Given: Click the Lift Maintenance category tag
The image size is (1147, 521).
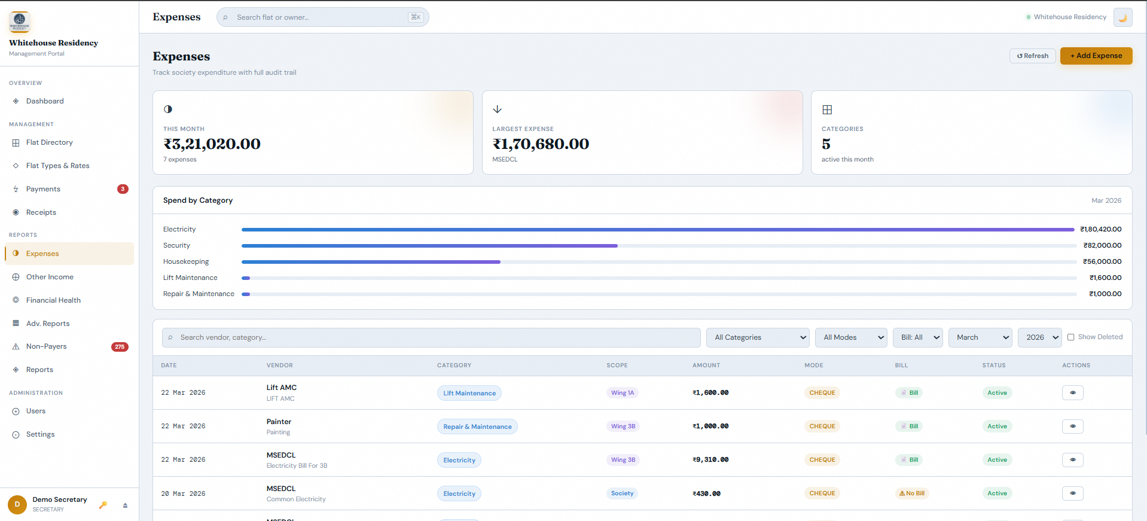Looking at the screenshot, I should tap(469, 393).
